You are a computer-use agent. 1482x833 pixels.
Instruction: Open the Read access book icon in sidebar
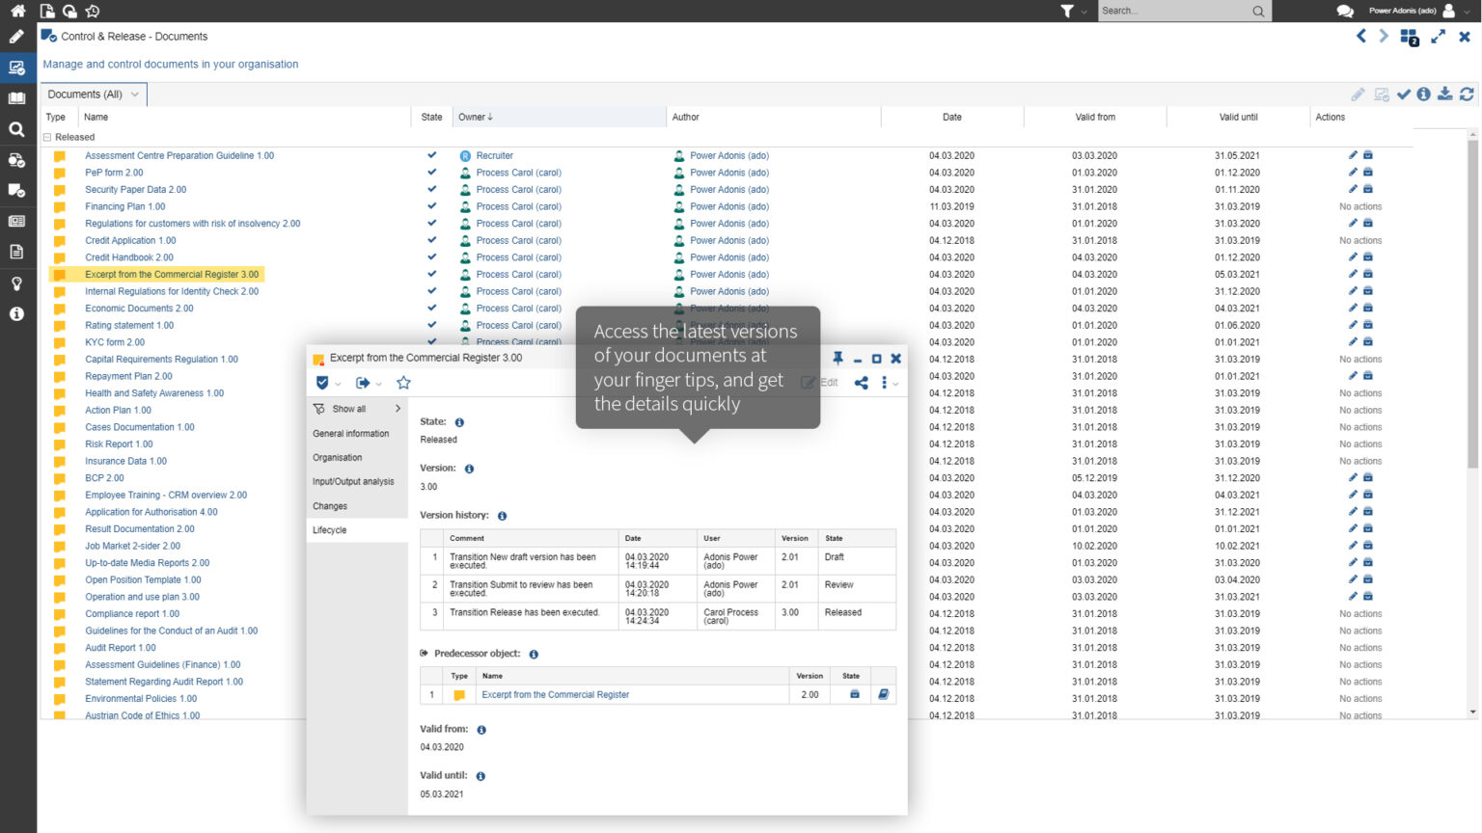click(x=14, y=97)
